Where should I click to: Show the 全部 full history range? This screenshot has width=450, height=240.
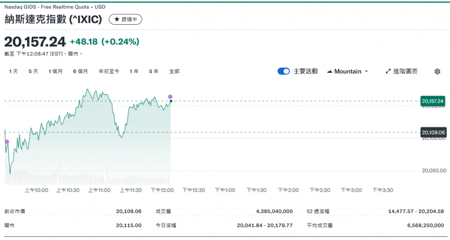click(174, 71)
